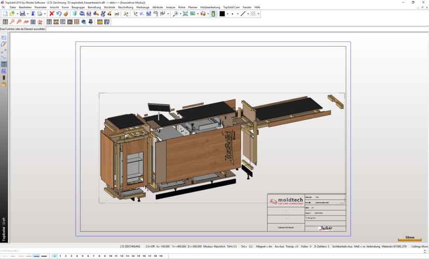Open the Bearbeiten menu
This screenshot has height=259, width=429.
point(25,7)
